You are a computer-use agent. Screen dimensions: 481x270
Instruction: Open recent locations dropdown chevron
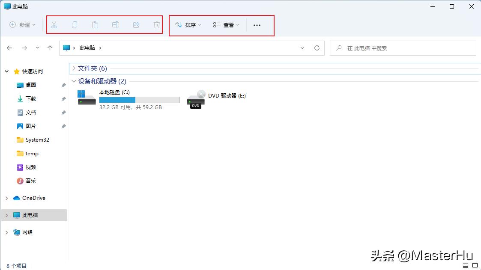[x=37, y=48]
